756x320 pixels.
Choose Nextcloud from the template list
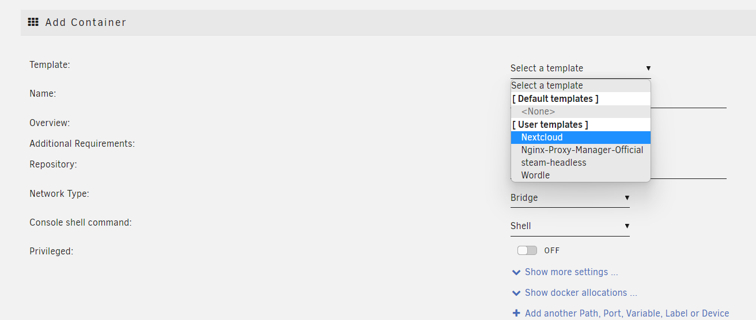(x=581, y=137)
